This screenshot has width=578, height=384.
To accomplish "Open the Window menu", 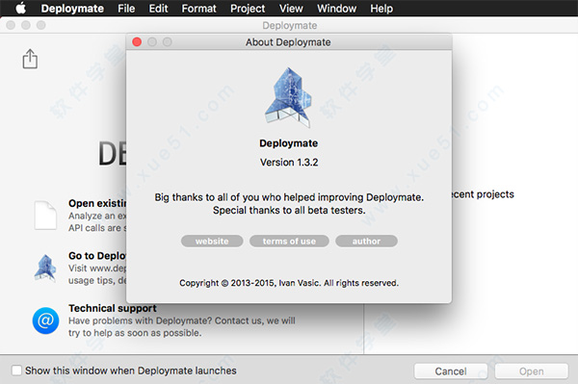I will point(336,8).
